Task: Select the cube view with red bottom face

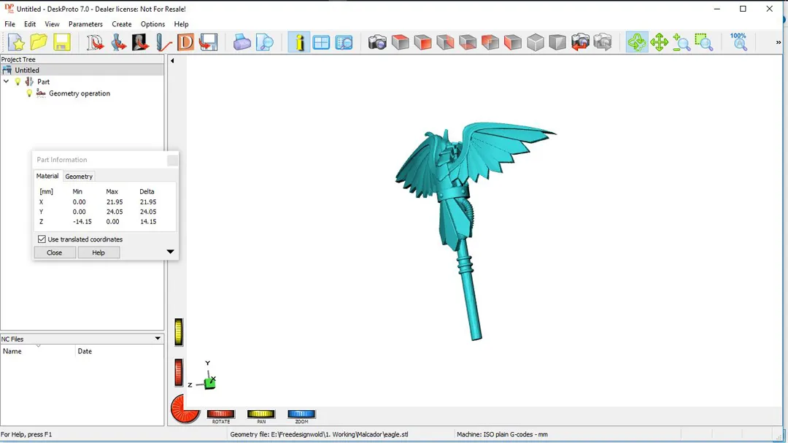Action: point(468,42)
